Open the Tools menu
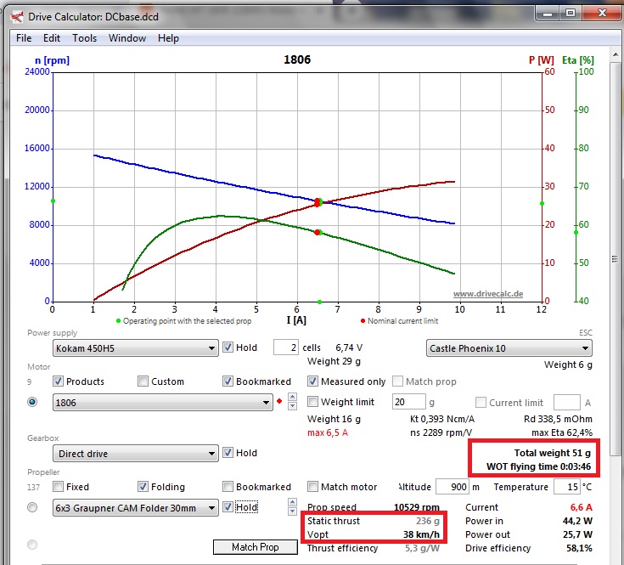Viewport: 624px width, 565px height. pyautogui.click(x=84, y=38)
